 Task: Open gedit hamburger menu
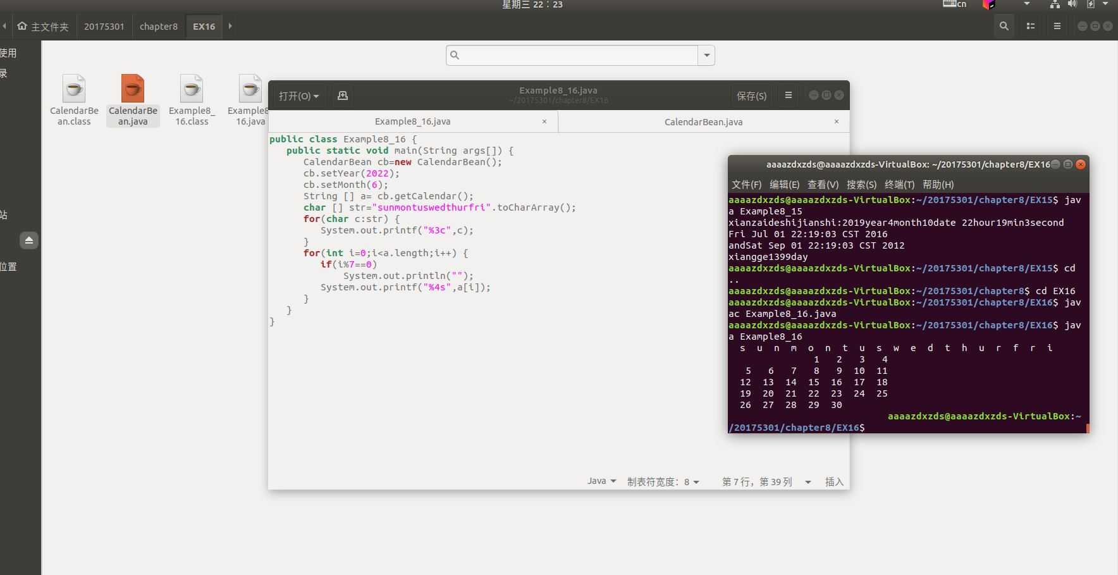pos(788,96)
